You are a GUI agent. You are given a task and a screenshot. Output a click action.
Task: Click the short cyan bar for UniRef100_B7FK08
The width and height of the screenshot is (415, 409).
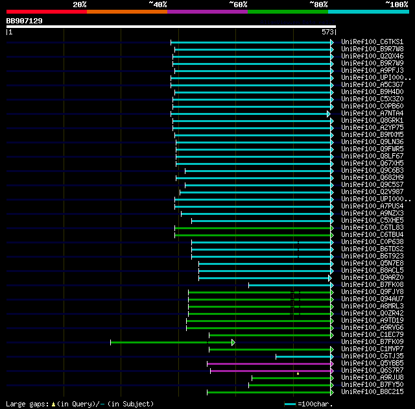click(290, 285)
